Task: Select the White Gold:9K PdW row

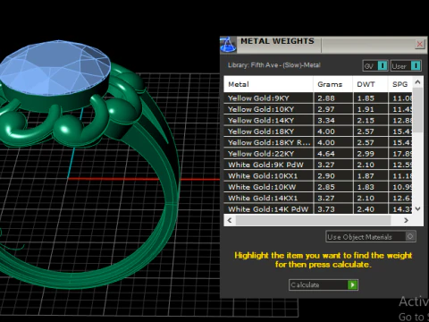Action: coord(318,165)
